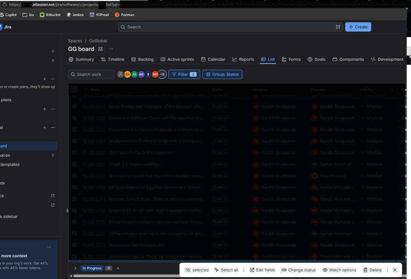Open the Group: Status dropdown
Screen dimensions: 411x279
222,74
